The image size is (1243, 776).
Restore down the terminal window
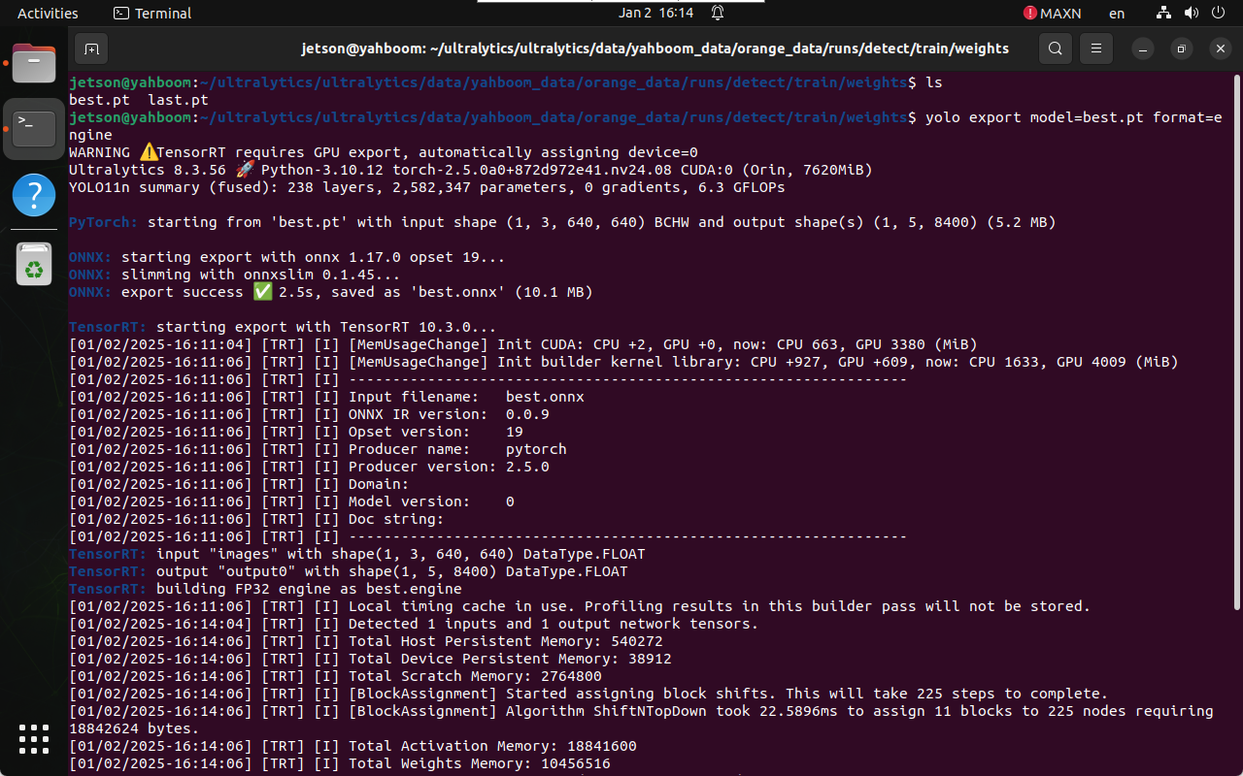coord(1181,48)
